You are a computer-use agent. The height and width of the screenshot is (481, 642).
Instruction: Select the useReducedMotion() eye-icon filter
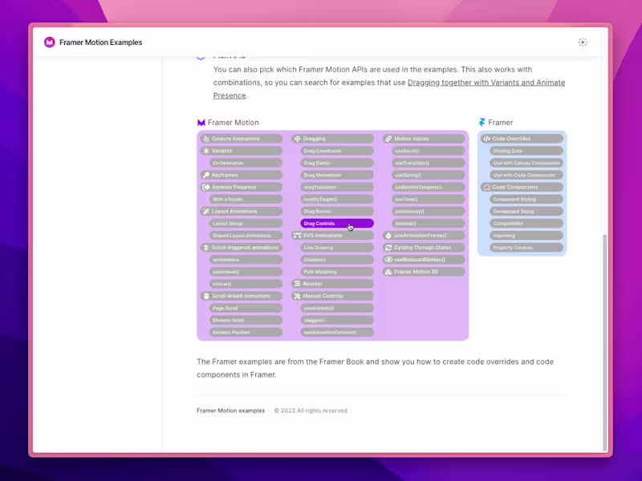point(424,259)
